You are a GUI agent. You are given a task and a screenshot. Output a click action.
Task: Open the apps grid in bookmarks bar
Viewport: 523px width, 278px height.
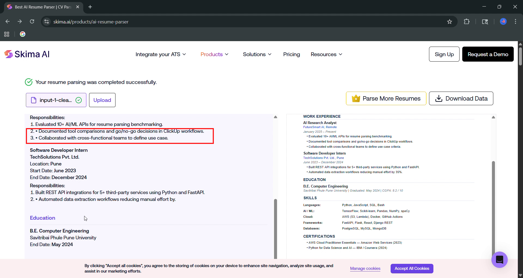pos(7,34)
